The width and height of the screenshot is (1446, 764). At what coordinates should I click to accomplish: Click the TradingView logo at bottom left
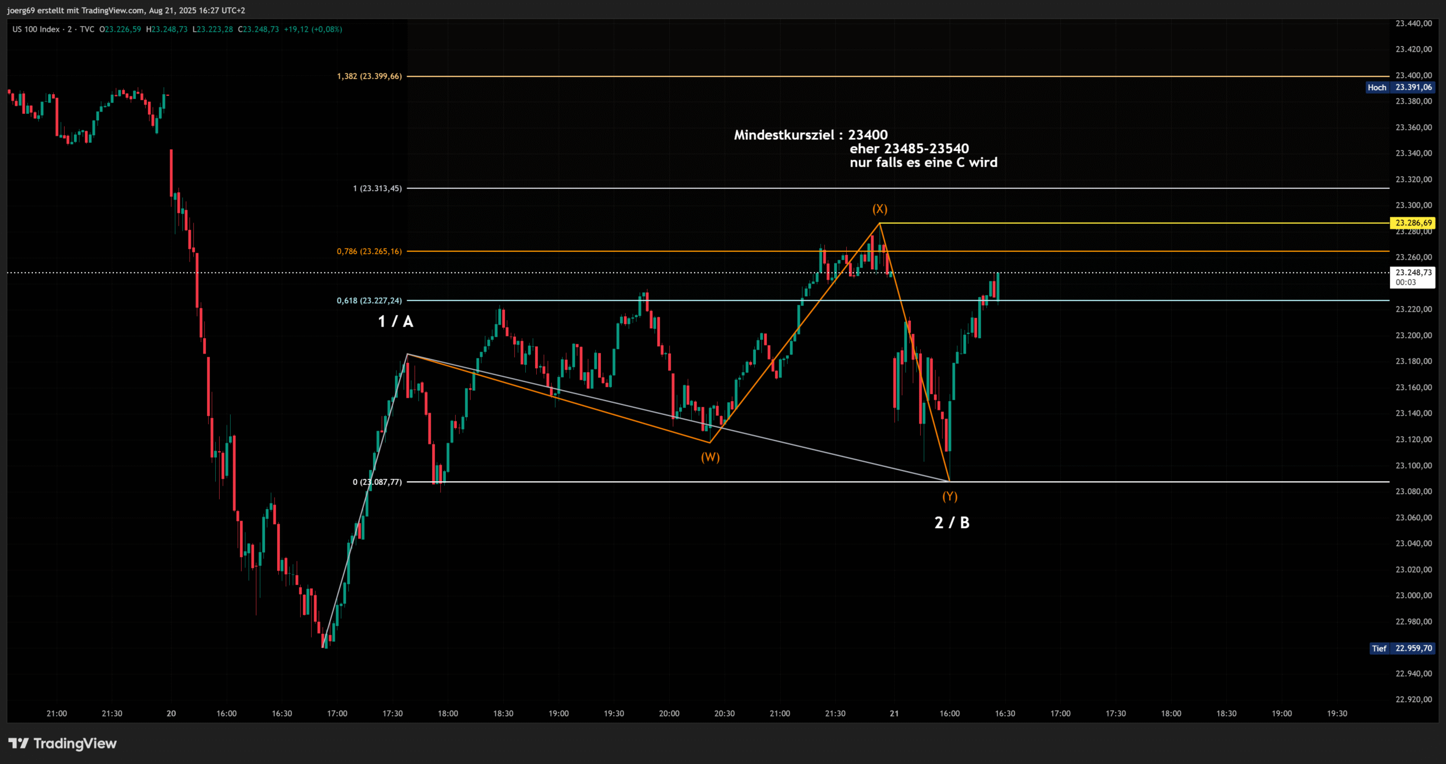coord(62,743)
